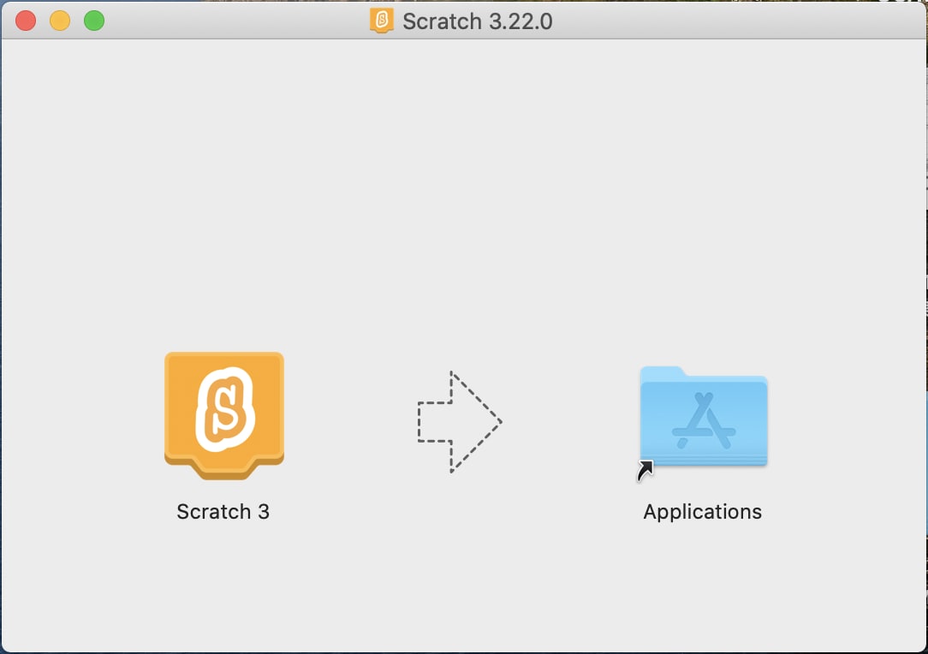Click the Scratch proxy icon in title bar
The height and width of the screenshot is (654, 928).
coord(381,21)
